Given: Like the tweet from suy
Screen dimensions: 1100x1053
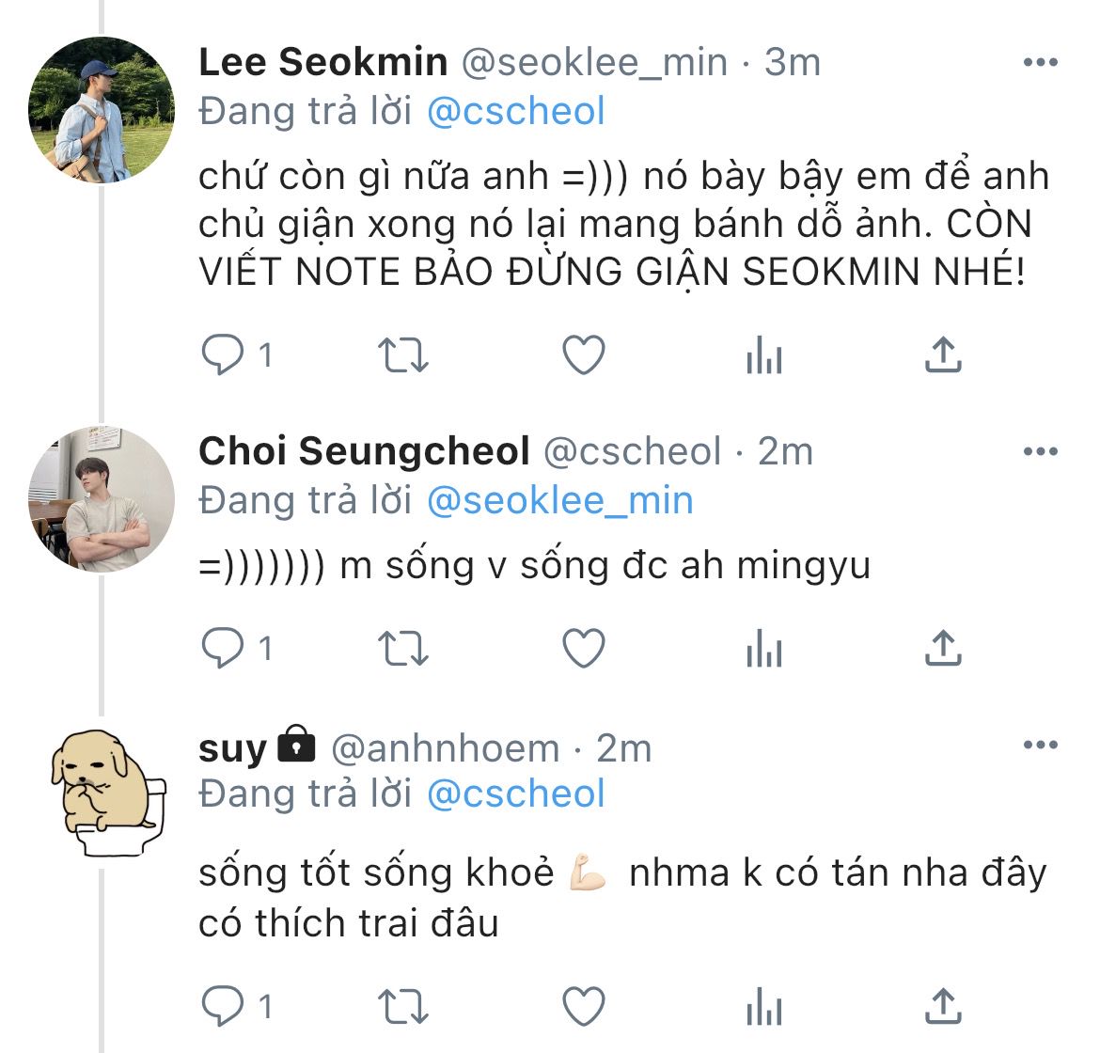Looking at the screenshot, I should pyautogui.click(x=583, y=1007).
